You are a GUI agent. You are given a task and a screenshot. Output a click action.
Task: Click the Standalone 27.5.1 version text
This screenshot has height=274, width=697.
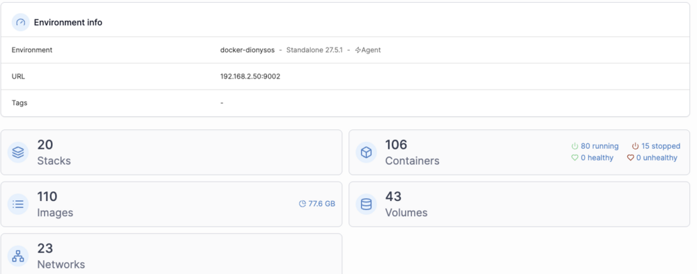coord(314,50)
